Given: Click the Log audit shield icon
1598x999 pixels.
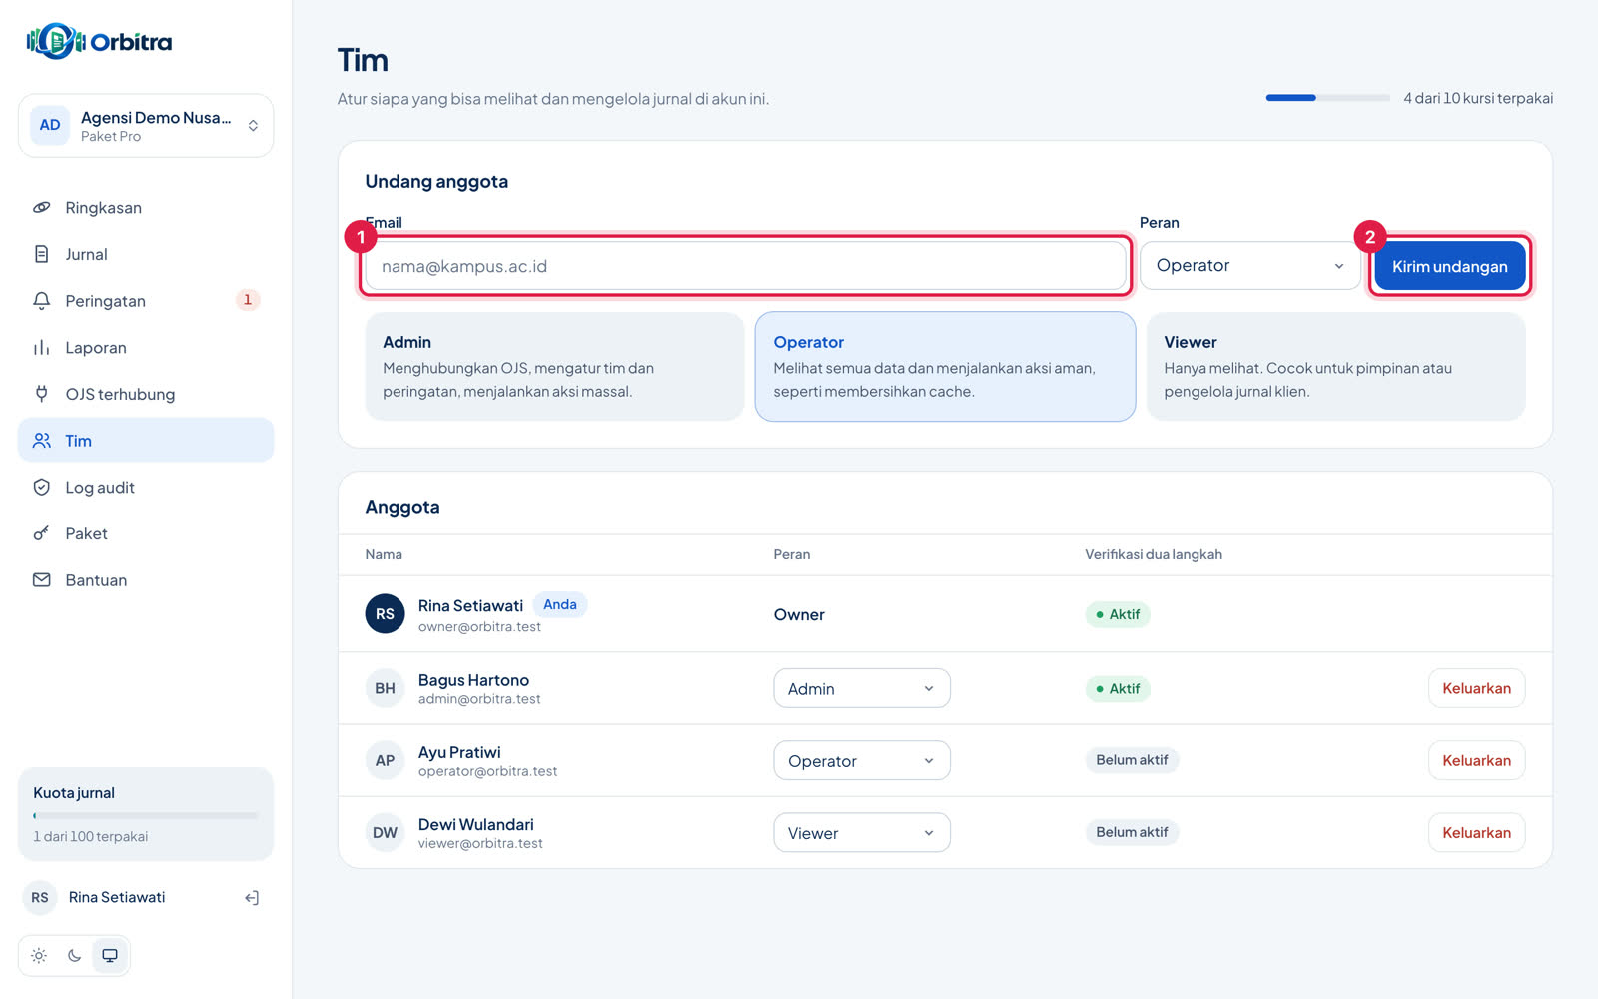Looking at the screenshot, I should click(x=41, y=488).
